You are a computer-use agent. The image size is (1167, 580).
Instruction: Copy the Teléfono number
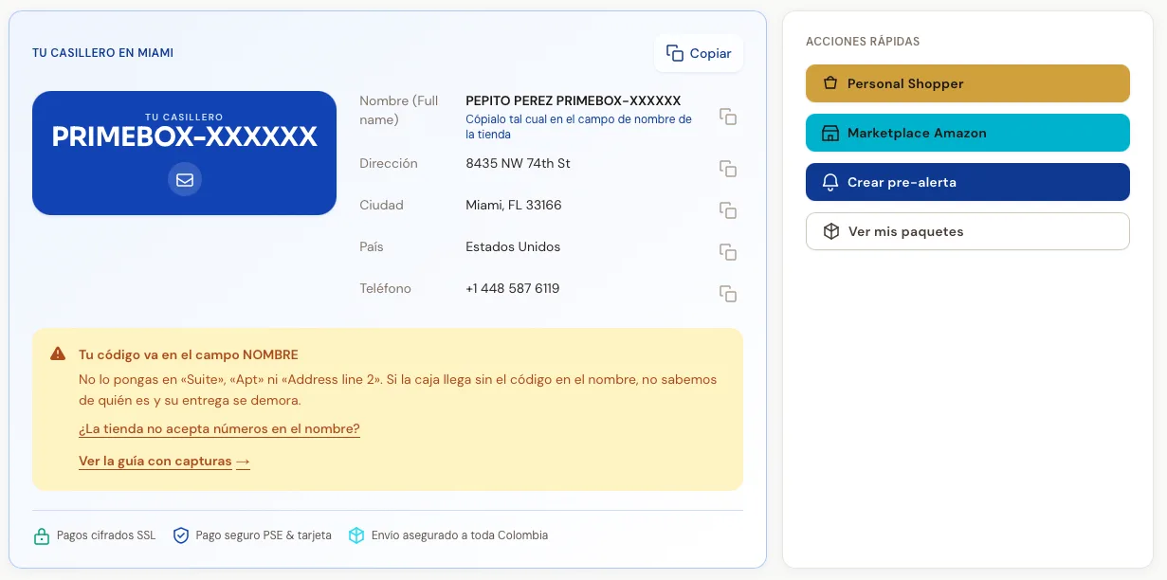(x=728, y=294)
